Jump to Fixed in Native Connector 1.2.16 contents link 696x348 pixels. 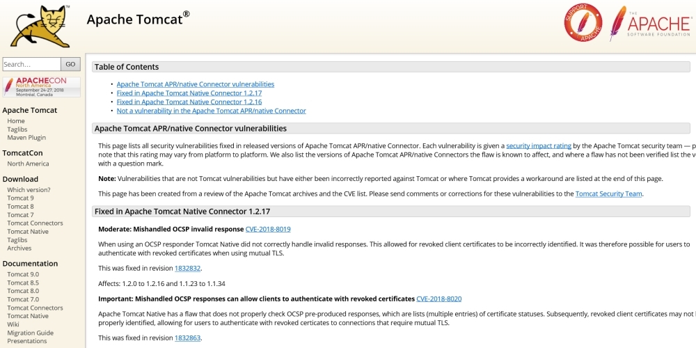[189, 102]
